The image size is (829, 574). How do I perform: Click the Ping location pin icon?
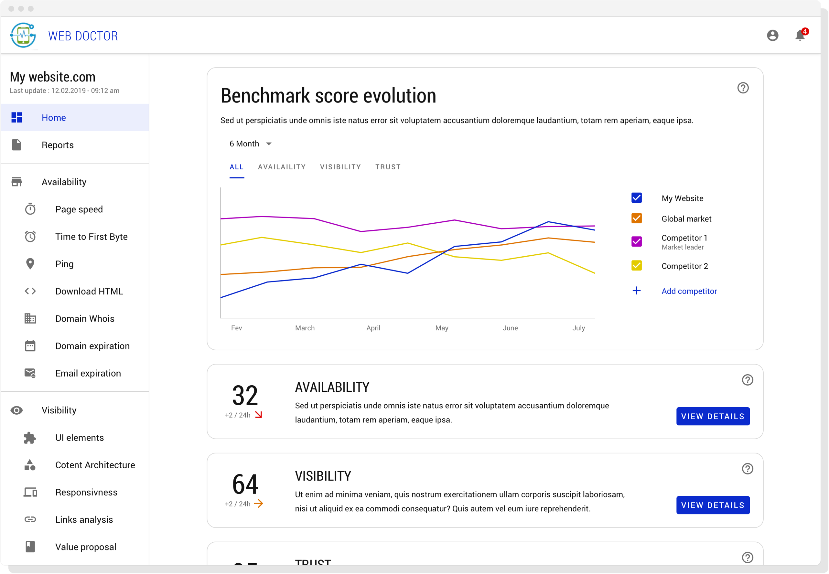point(30,264)
